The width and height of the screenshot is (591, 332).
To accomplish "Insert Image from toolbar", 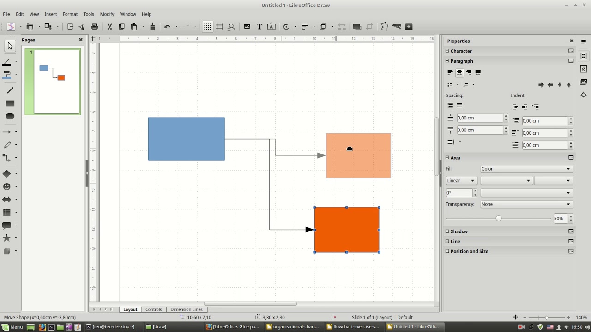I will (247, 27).
